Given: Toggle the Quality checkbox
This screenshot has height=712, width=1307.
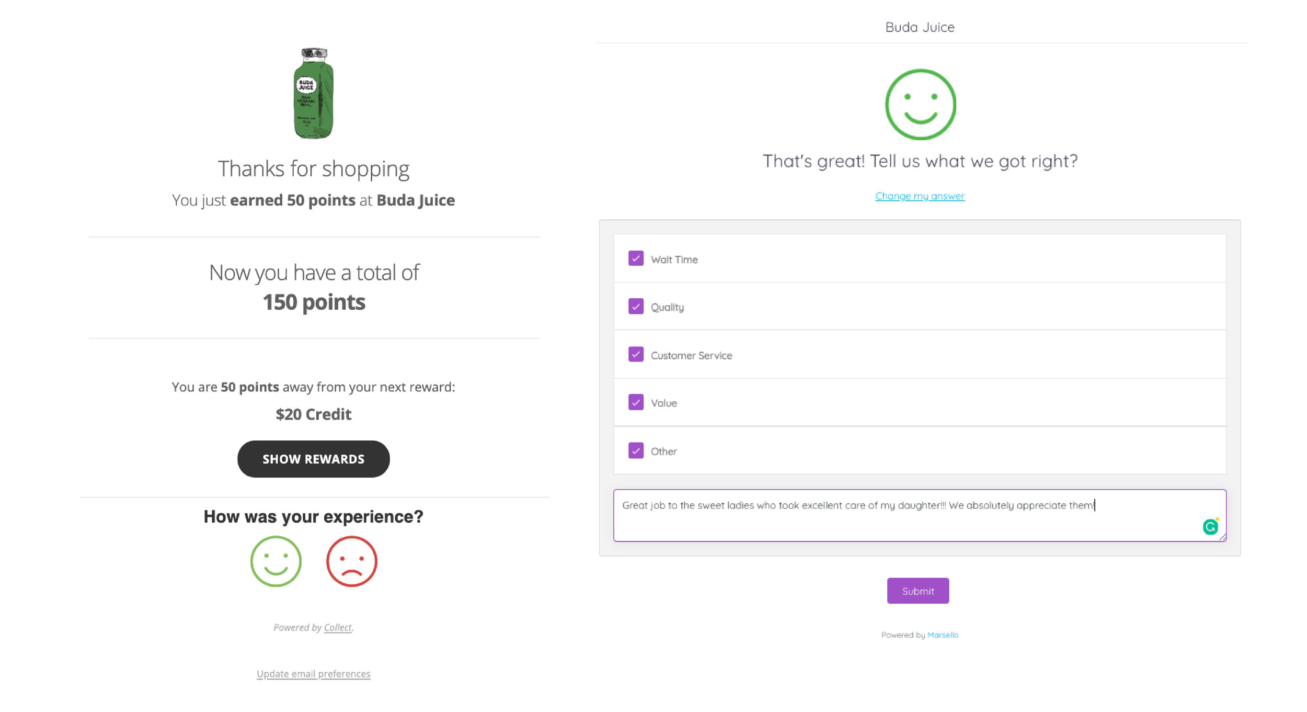Looking at the screenshot, I should tap(636, 306).
